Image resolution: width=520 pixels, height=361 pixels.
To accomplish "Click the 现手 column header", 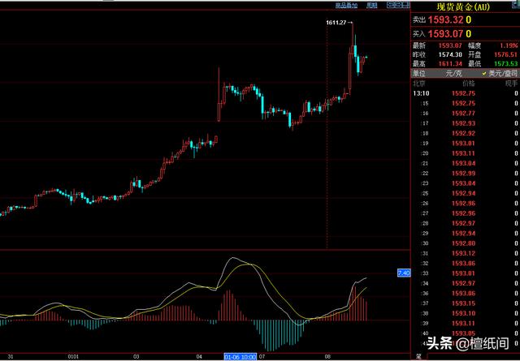I will (x=510, y=83).
